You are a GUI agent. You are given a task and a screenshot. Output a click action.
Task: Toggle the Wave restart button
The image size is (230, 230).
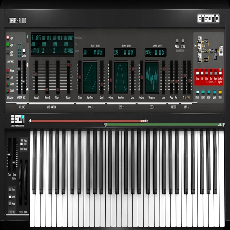coord(215,73)
